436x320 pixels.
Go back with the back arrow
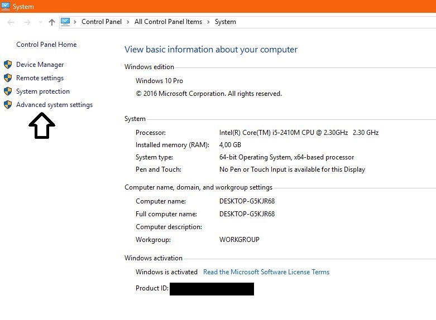coord(11,22)
